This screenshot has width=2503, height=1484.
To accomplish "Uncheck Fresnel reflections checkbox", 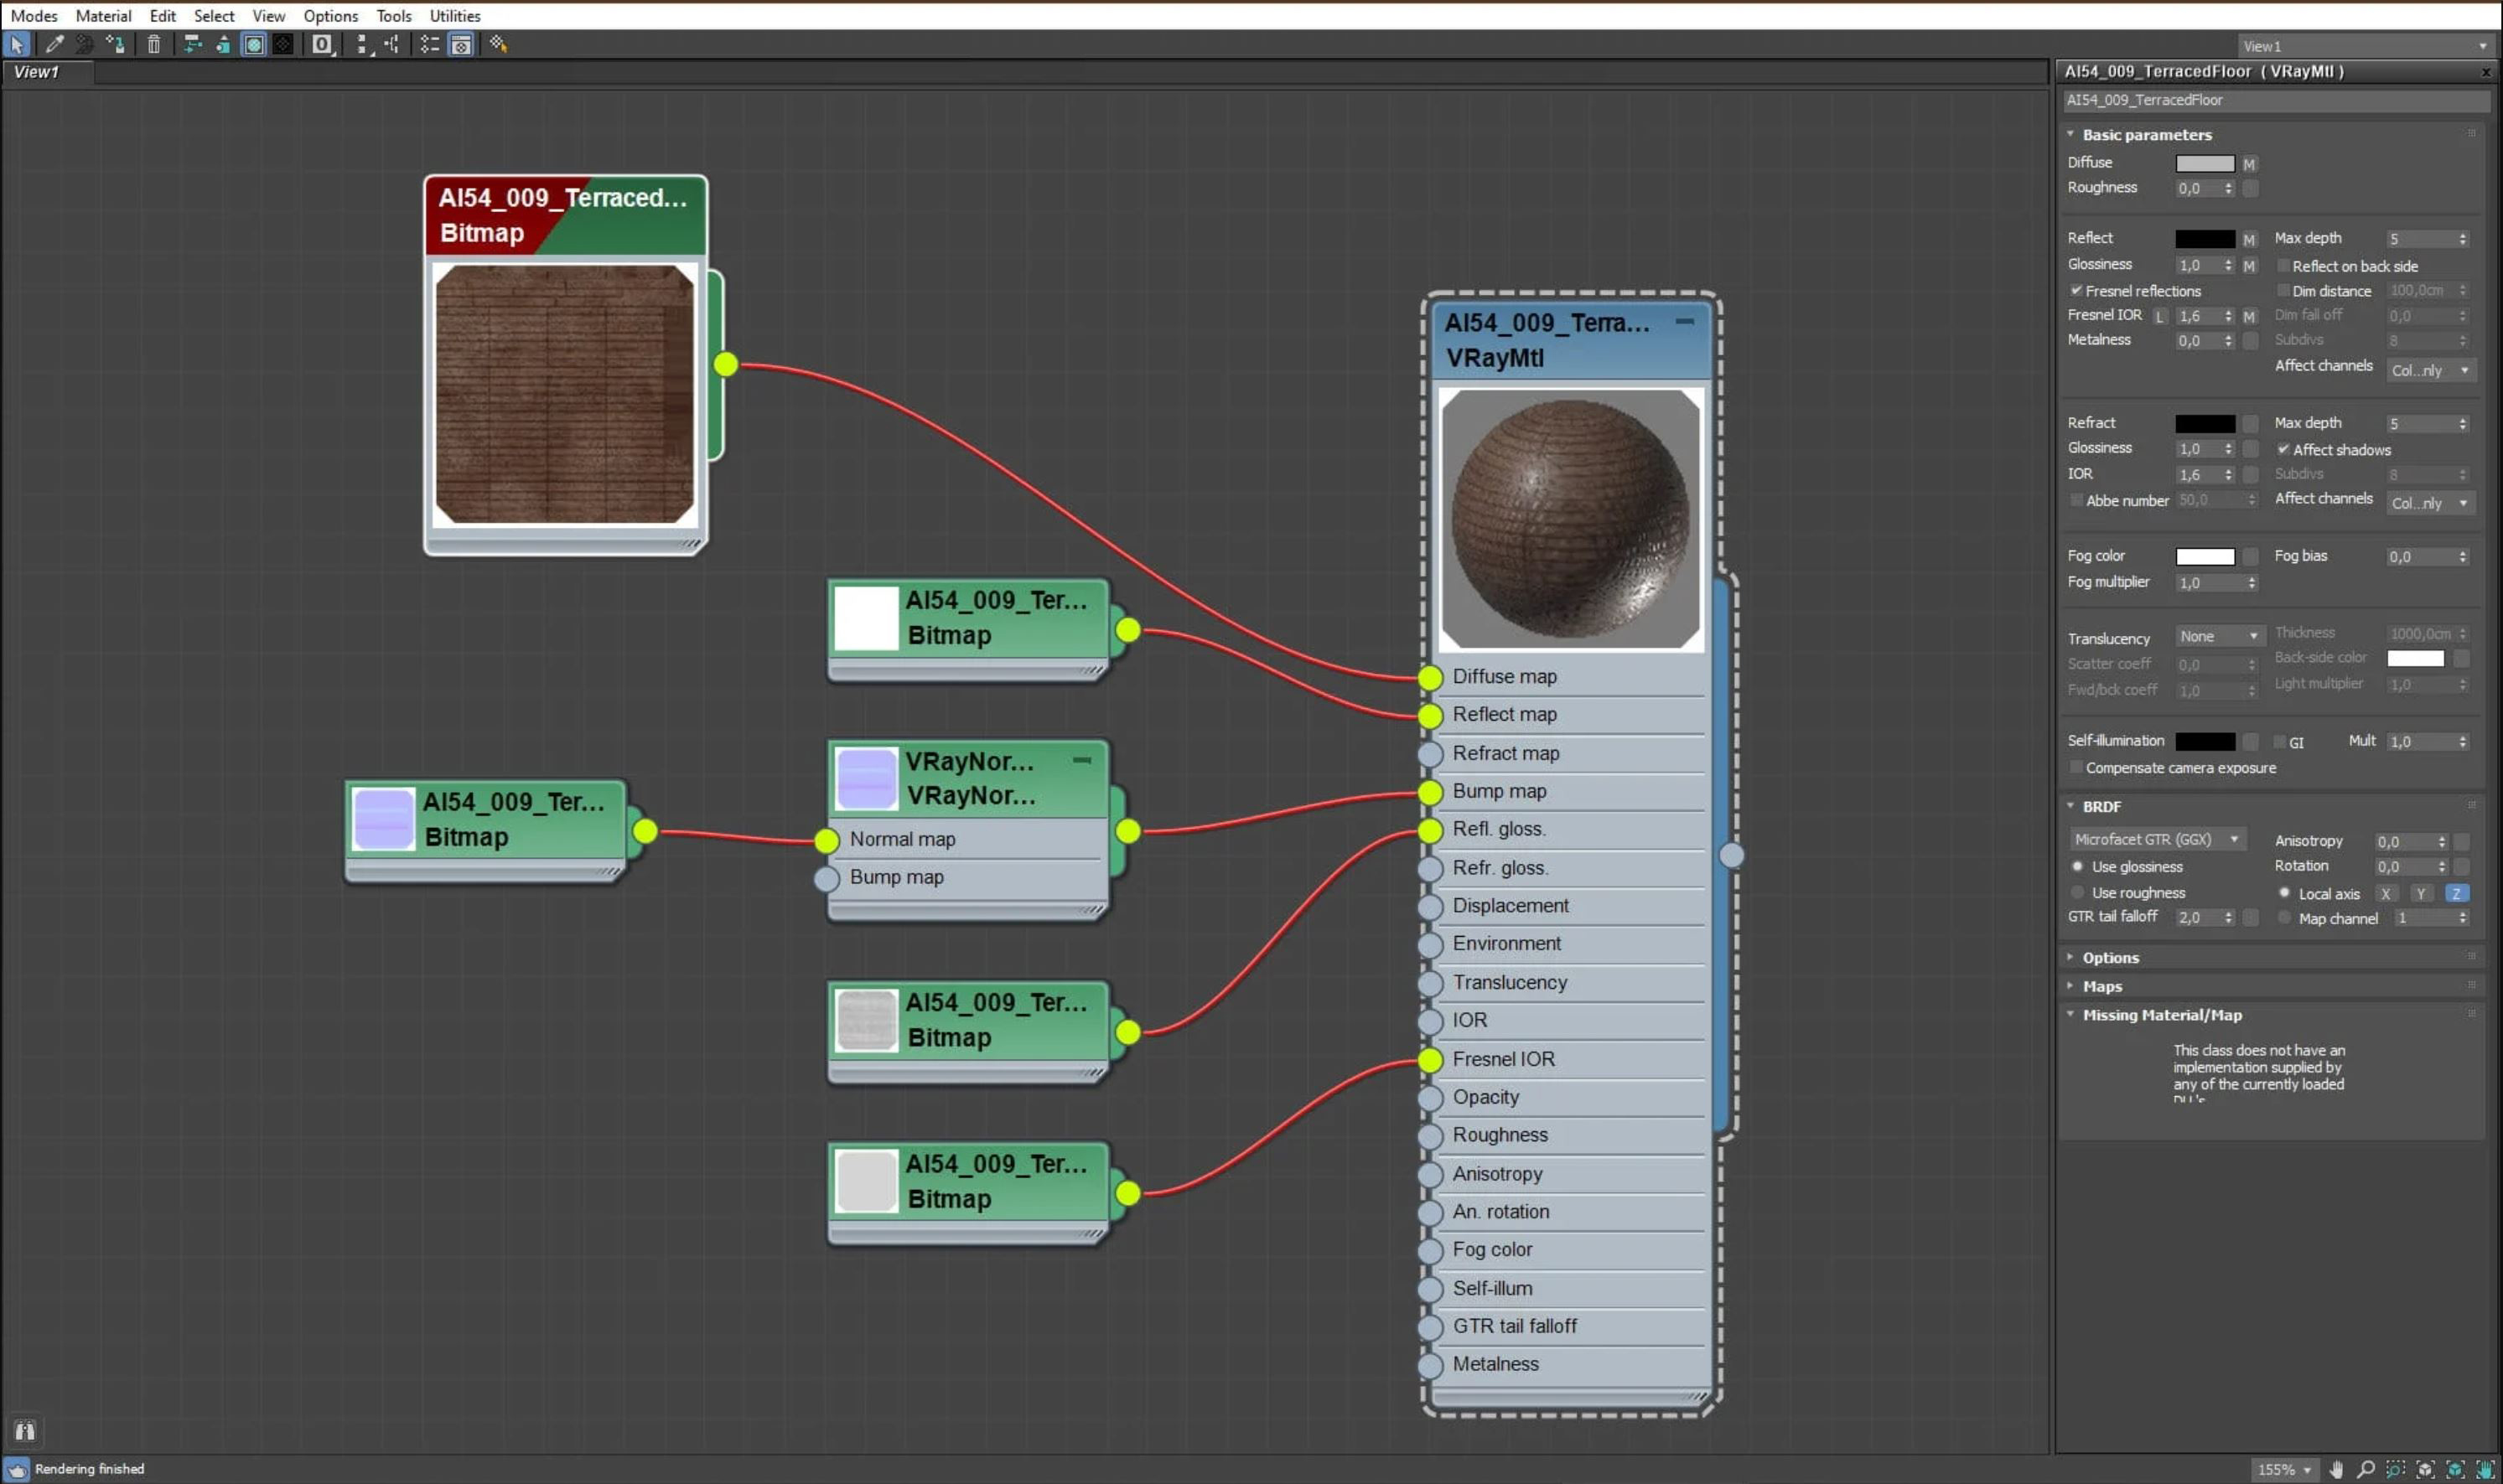I will [2075, 291].
